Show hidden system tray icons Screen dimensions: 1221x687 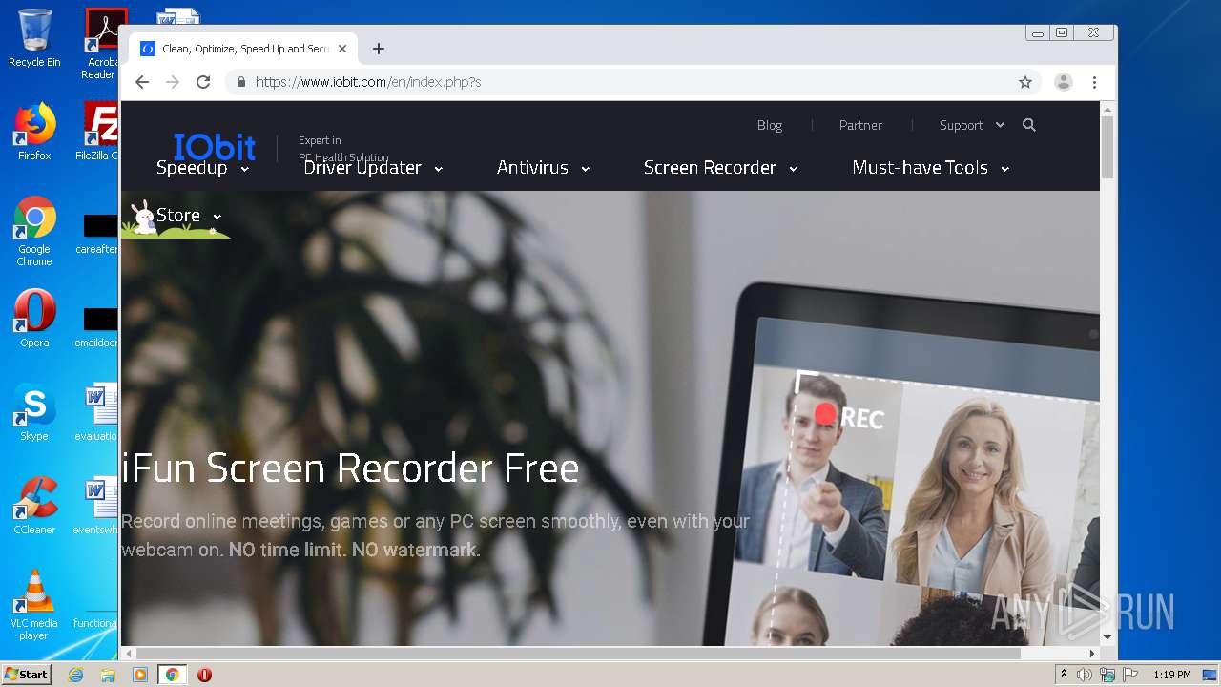pyautogui.click(x=1064, y=675)
